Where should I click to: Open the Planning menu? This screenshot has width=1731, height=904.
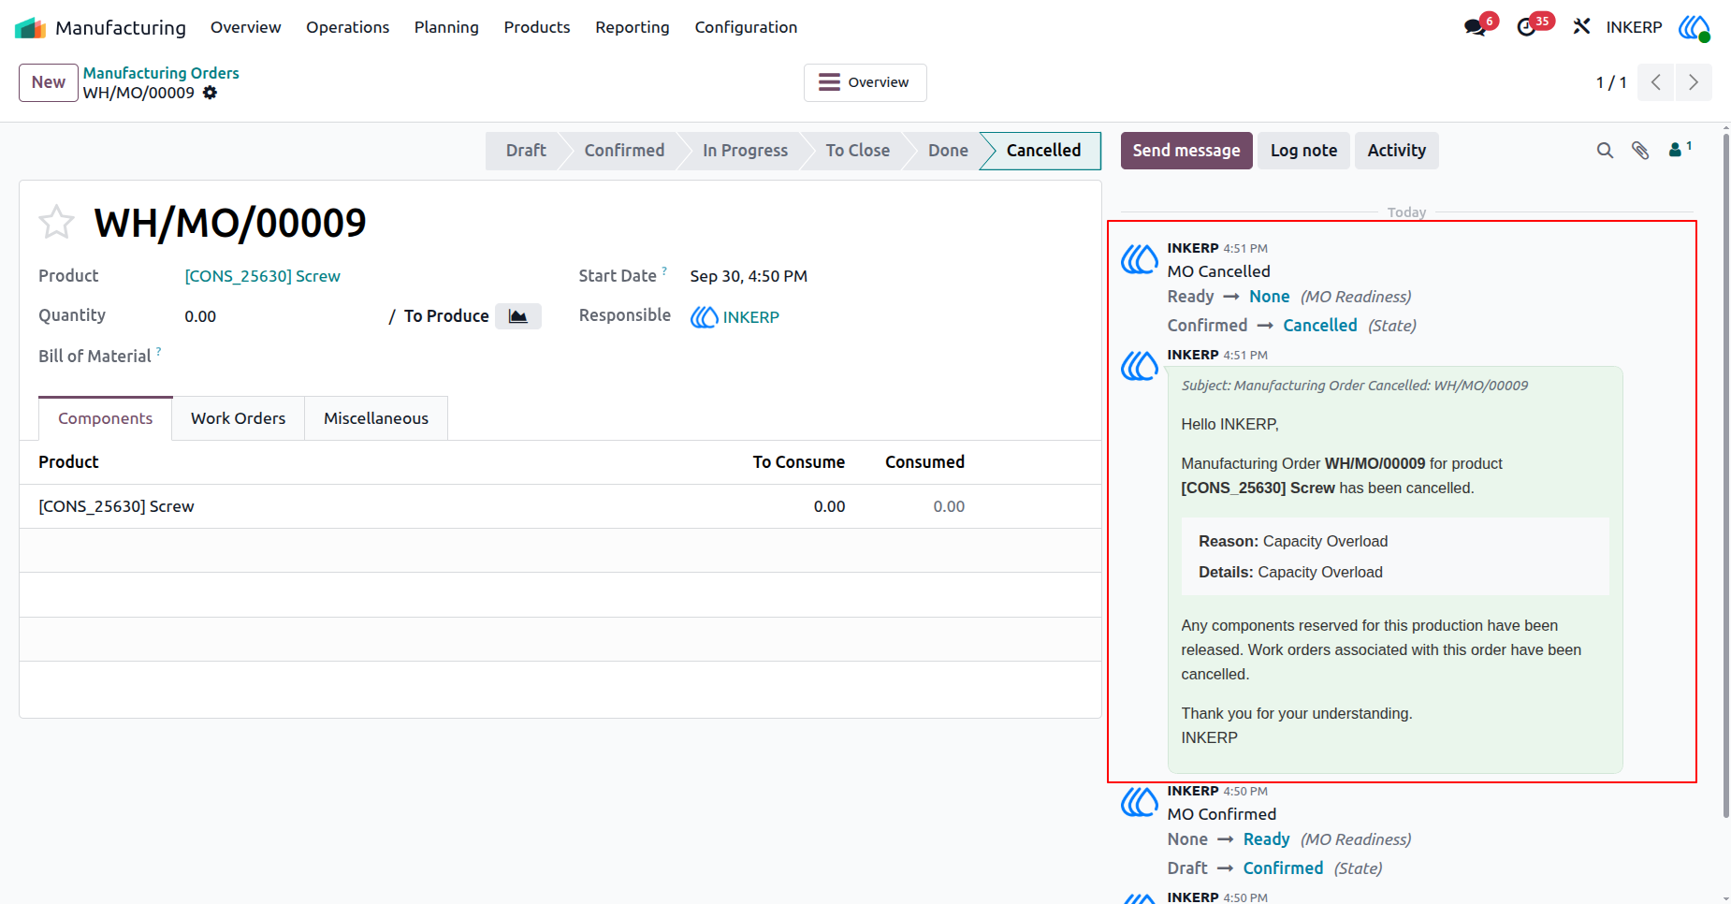(x=446, y=27)
